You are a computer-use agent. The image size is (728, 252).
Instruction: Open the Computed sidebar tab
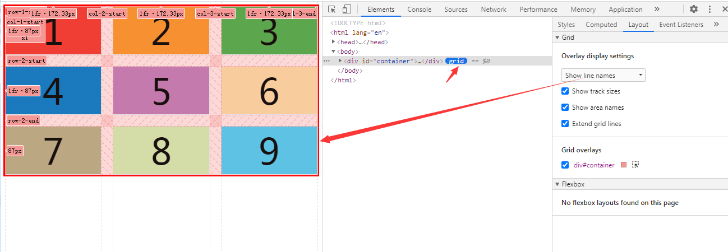pos(601,25)
